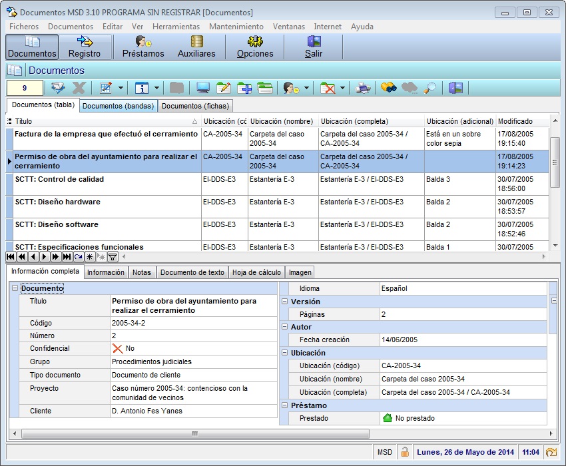Collapse the Documento section

click(x=15, y=288)
